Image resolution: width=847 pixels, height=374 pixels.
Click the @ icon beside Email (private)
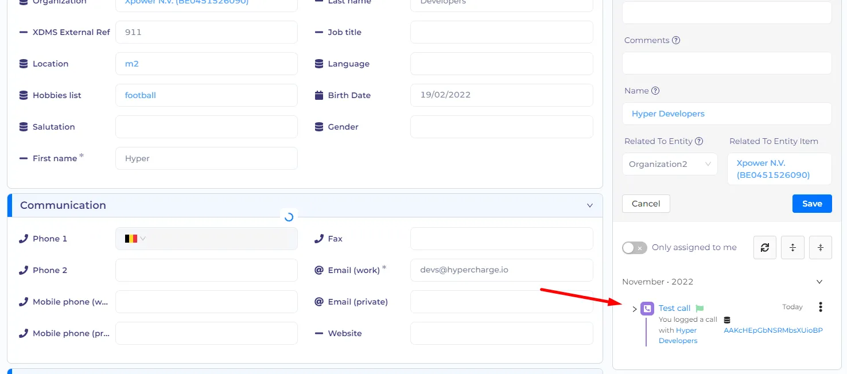click(x=319, y=302)
